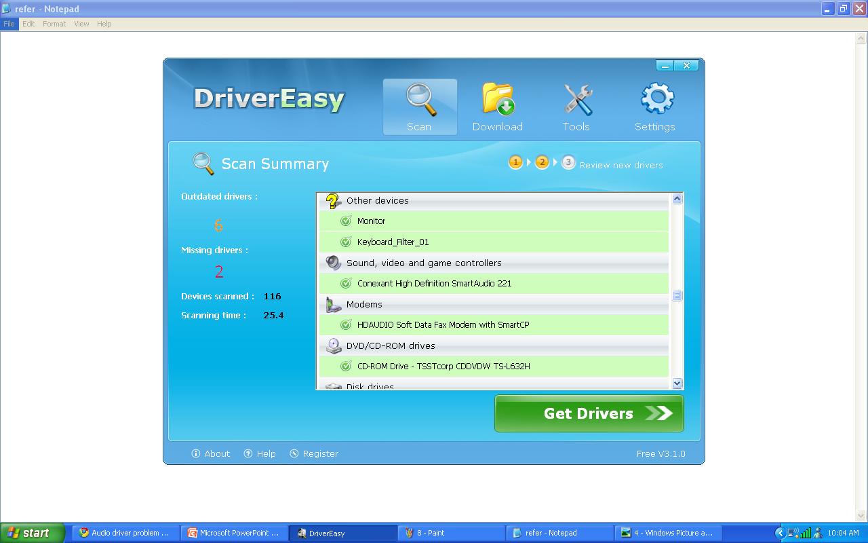Click the check icon beside HDAUDIO Modem
The image size is (868, 543).
[x=346, y=325]
